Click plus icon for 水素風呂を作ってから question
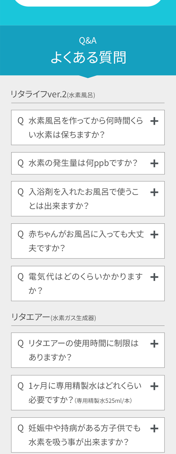This screenshot has height=454, width=176. tap(154, 121)
